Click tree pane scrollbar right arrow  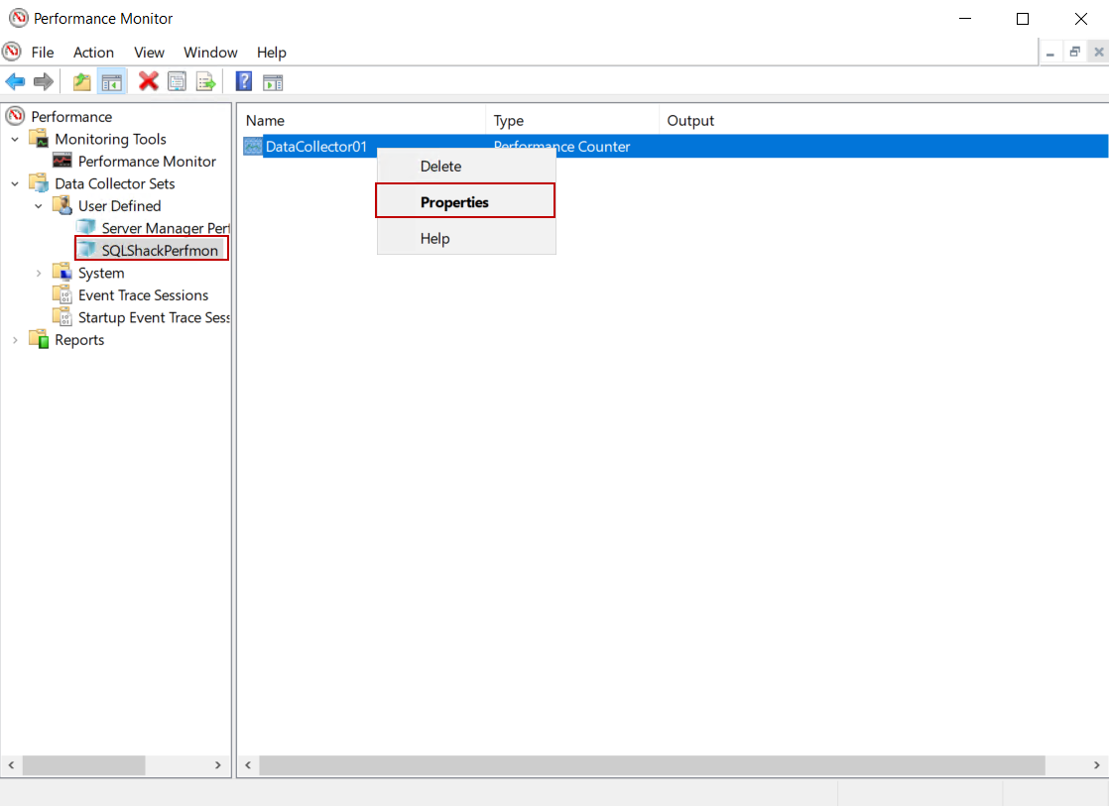coord(218,765)
